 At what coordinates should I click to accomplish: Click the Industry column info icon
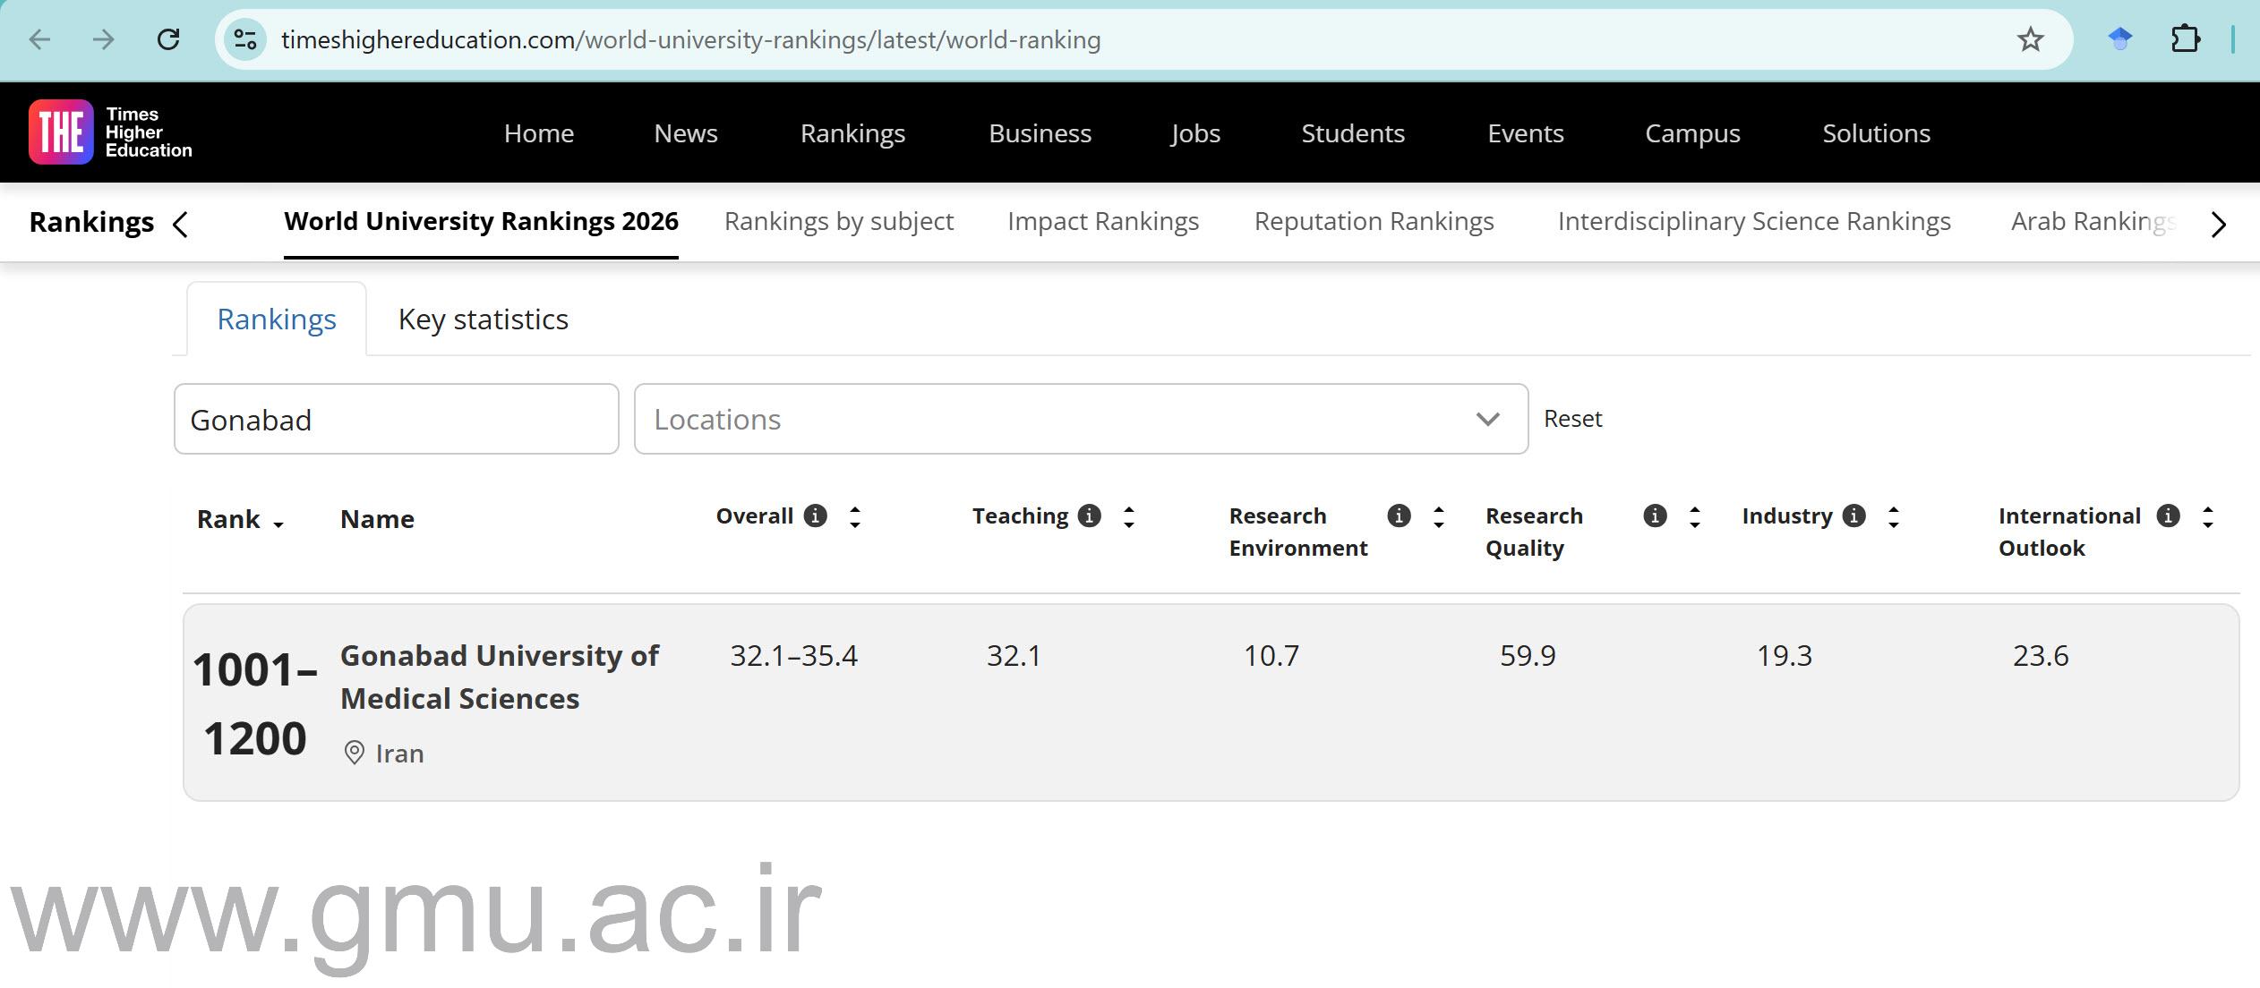[1853, 515]
